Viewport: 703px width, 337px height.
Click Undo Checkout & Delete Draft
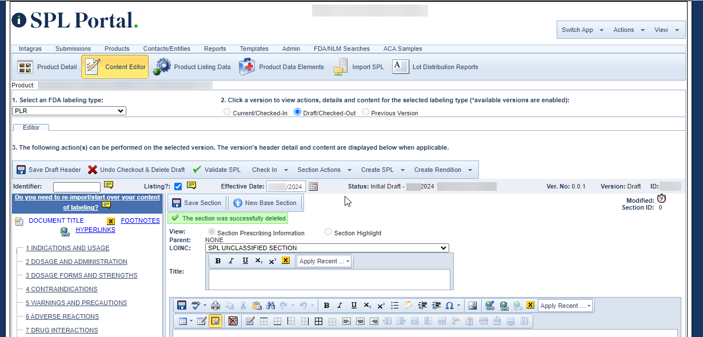point(137,170)
